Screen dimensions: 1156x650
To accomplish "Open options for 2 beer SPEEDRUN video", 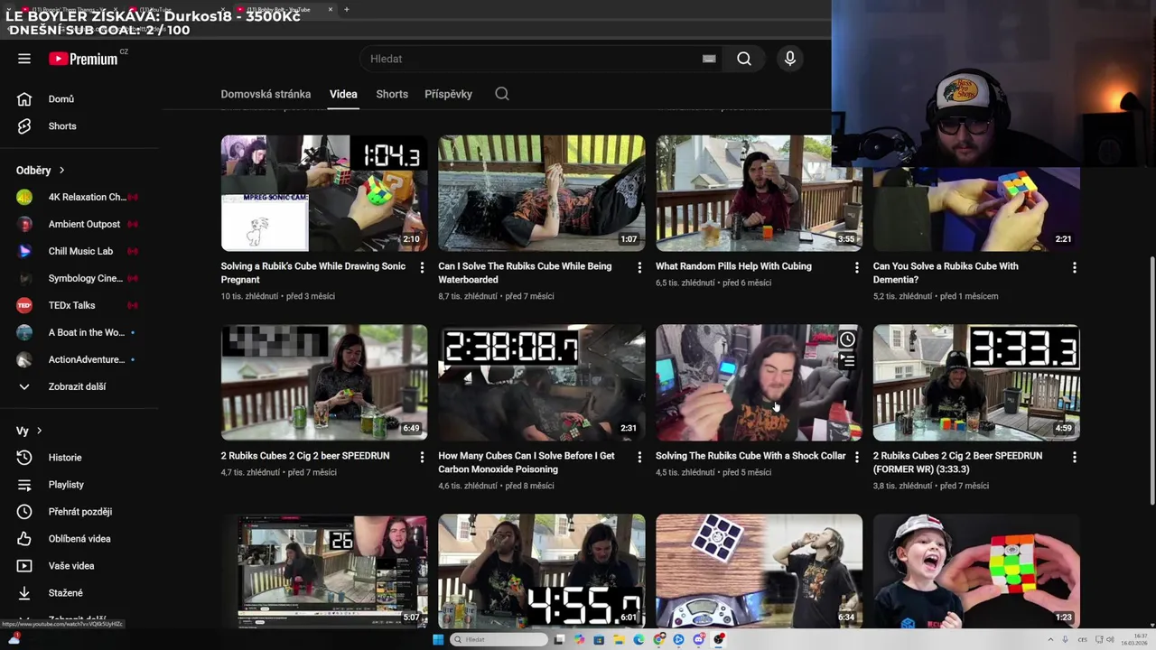I will click(x=422, y=457).
